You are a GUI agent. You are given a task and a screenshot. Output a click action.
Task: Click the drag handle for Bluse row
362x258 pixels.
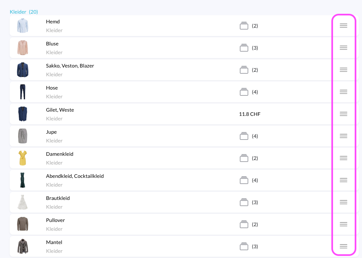pyautogui.click(x=343, y=48)
